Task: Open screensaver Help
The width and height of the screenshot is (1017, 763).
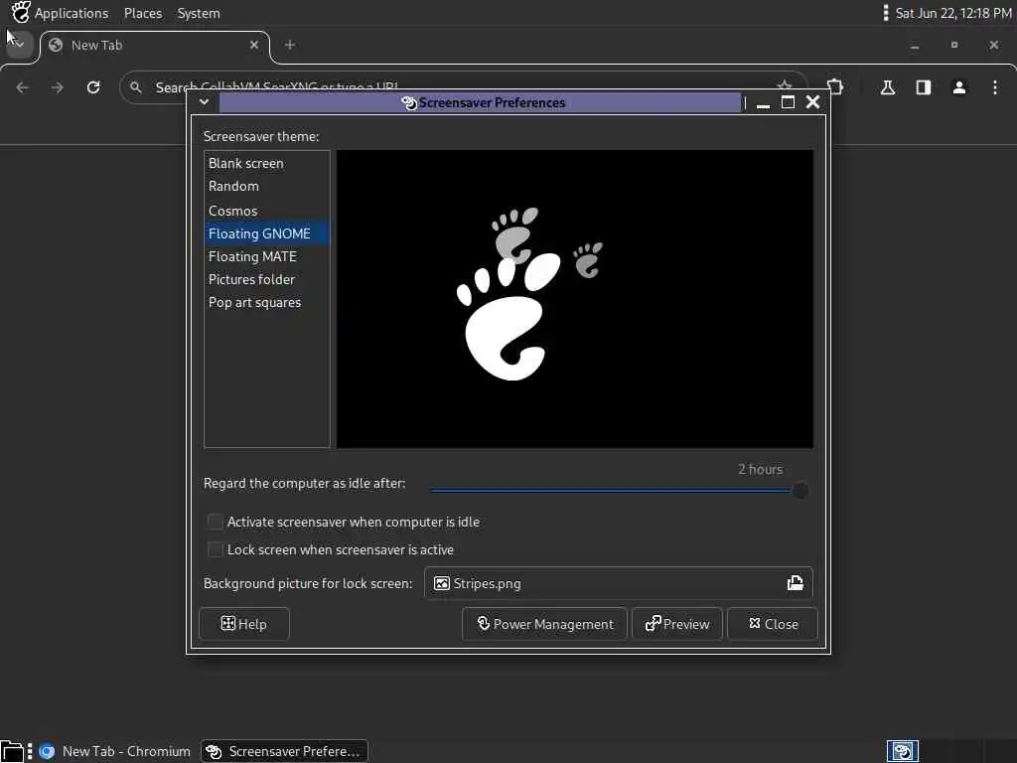Action: pos(244,624)
